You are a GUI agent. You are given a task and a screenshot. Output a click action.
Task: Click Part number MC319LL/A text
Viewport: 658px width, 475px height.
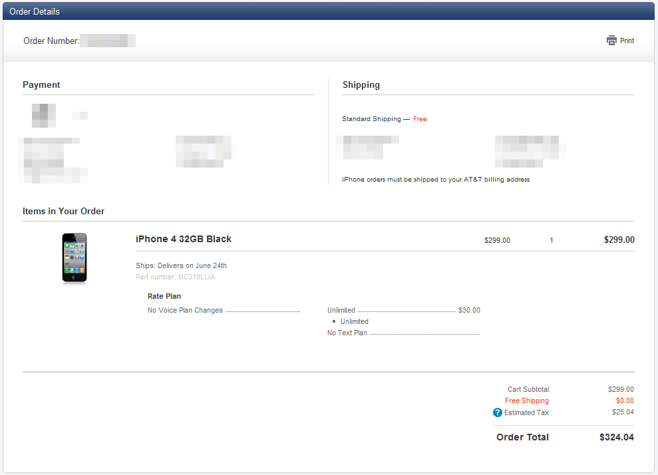176,277
